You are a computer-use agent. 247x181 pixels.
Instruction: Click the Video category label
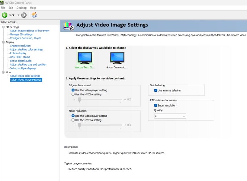point(9,72)
